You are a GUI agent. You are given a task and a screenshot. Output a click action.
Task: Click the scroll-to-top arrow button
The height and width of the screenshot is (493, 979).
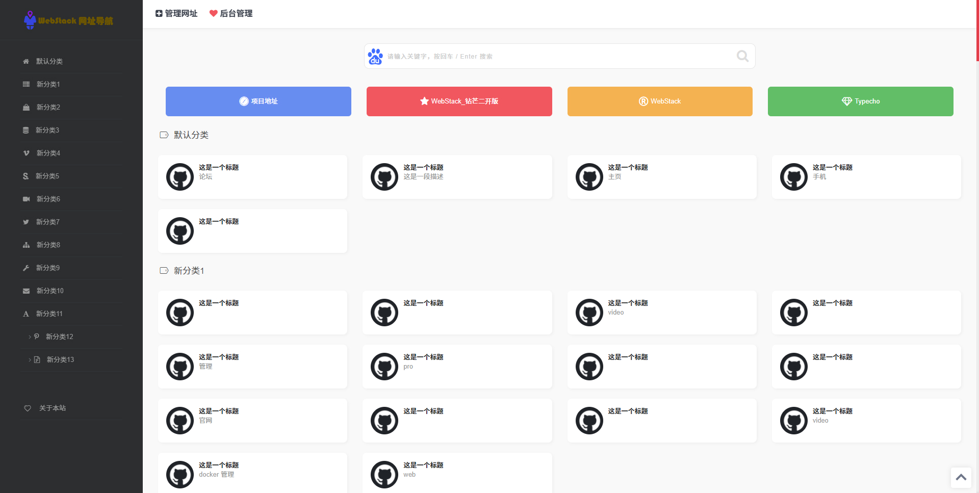(x=961, y=478)
